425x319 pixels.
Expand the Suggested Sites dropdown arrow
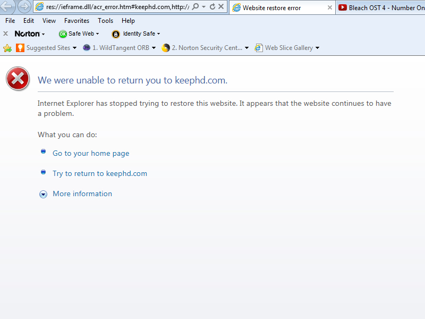pyautogui.click(x=74, y=48)
